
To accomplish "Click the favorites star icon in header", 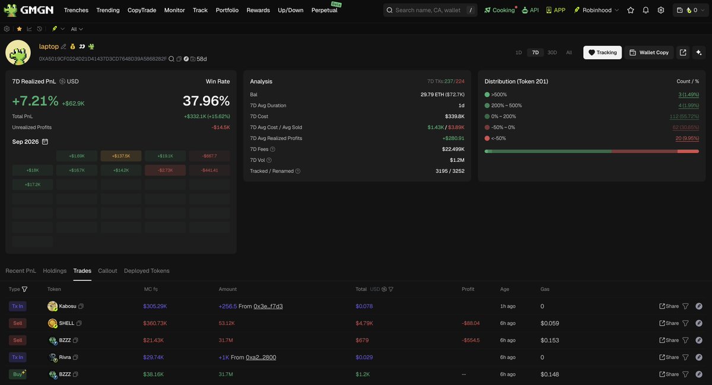I will 631,10.
